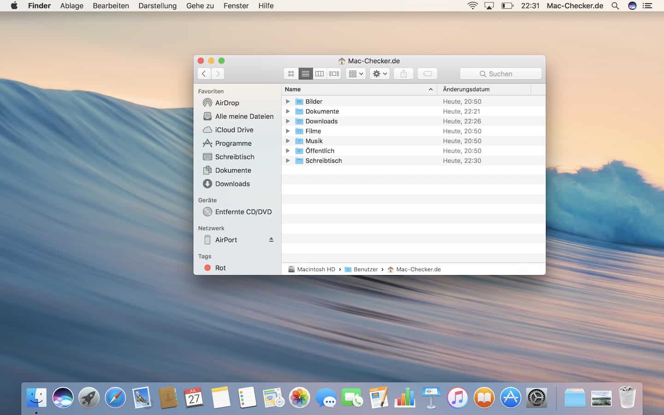Viewport: 664px width, 415px height.
Task: Sort by the Änderungsdatum column header
Action: tap(484, 89)
